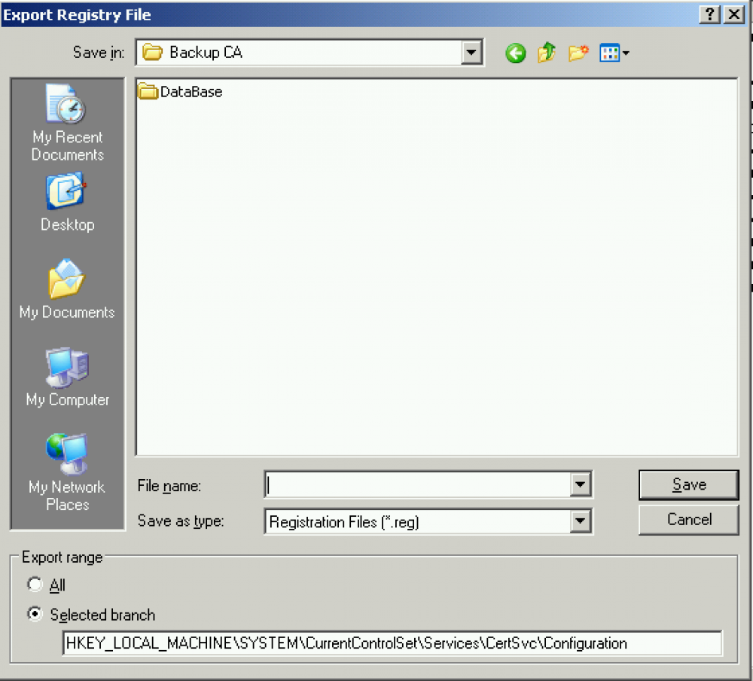
Task: Expand the Save in location dropdown
Action: click(471, 53)
